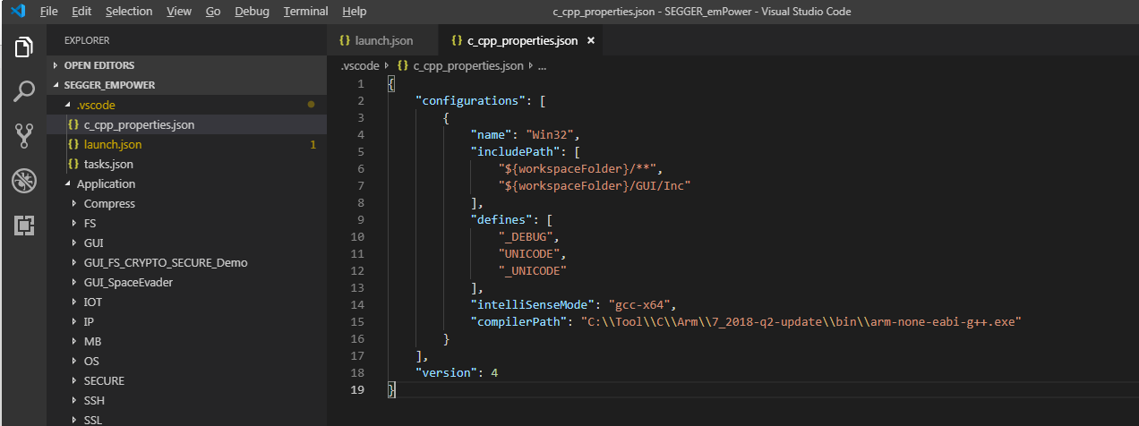
Task: Open the Terminal menu
Action: 307,12
